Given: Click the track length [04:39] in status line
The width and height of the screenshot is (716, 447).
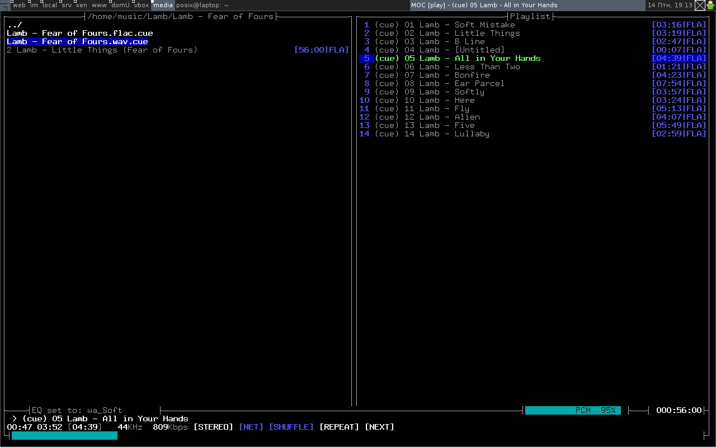Looking at the screenshot, I should [x=85, y=427].
